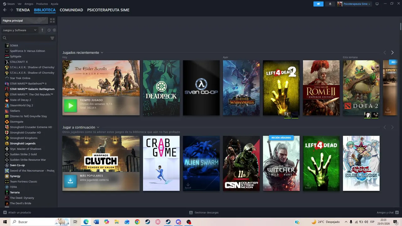Open the Ver menu
The image size is (402, 226).
20,4
